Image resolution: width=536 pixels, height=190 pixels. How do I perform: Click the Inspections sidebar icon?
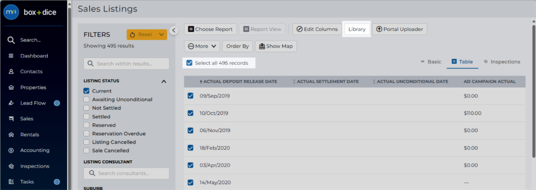tap(11, 166)
